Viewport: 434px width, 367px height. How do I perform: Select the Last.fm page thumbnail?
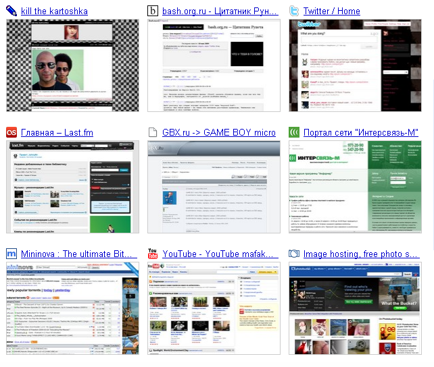(x=72, y=187)
